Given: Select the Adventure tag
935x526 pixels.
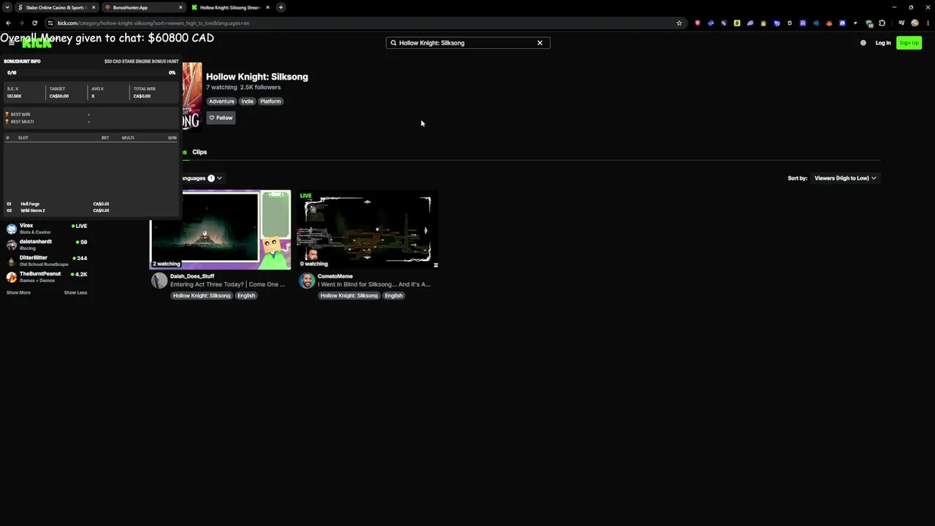Looking at the screenshot, I should (x=221, y=102).
